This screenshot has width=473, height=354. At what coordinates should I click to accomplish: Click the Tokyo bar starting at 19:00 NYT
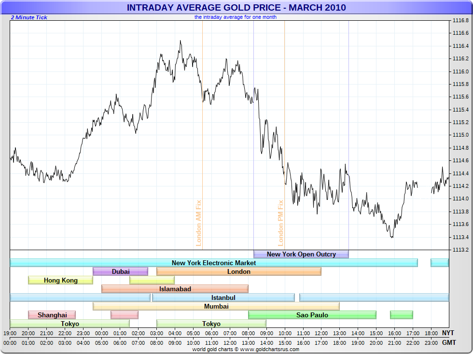(70, 324)
